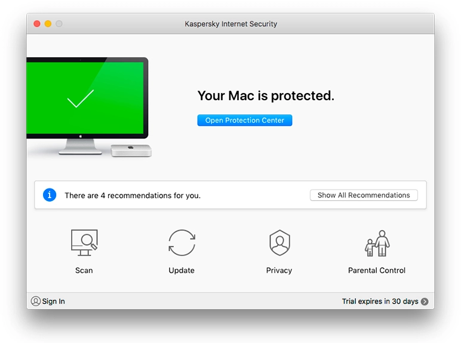
Task: Click the Update circular arrows icon
Action: pyautogui.click(x=182, y=243)
